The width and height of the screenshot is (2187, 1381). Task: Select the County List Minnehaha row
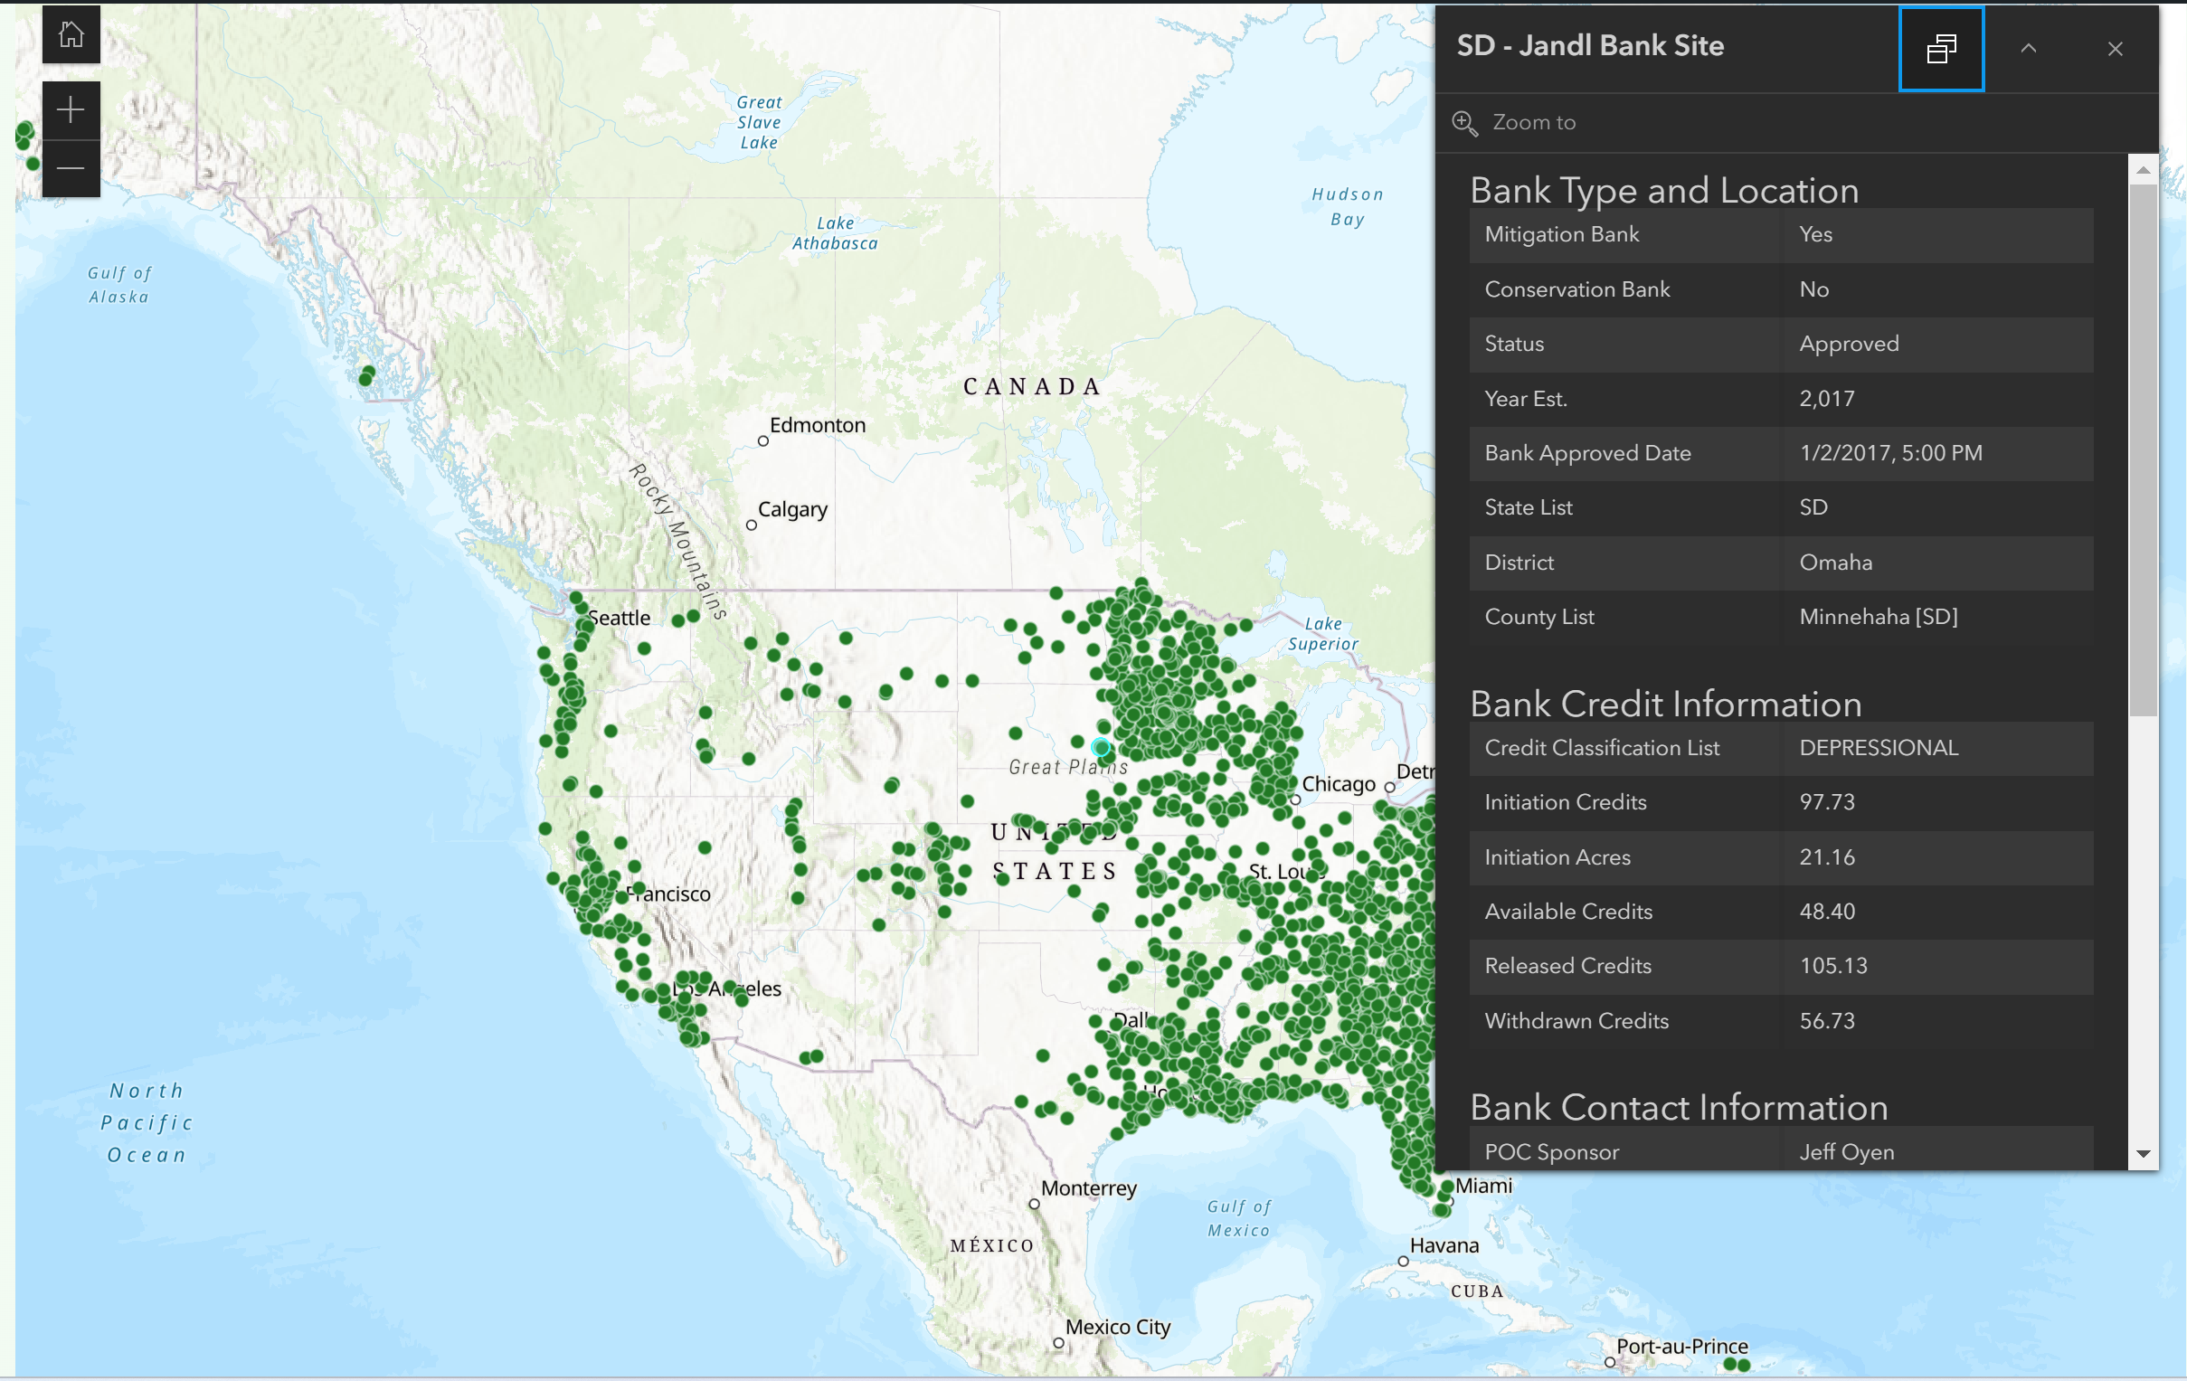pyautogui.click(x=1780, y=618)
